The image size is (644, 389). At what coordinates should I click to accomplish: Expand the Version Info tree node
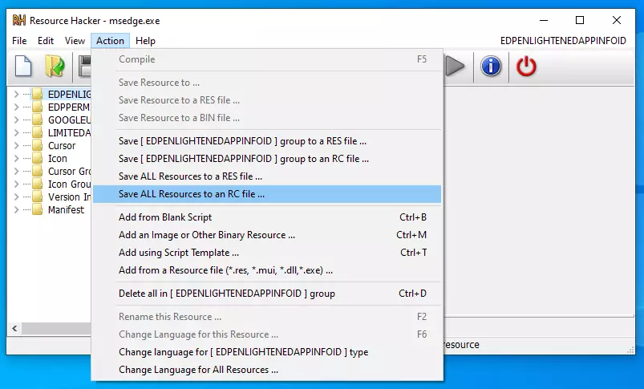(16, 197)
